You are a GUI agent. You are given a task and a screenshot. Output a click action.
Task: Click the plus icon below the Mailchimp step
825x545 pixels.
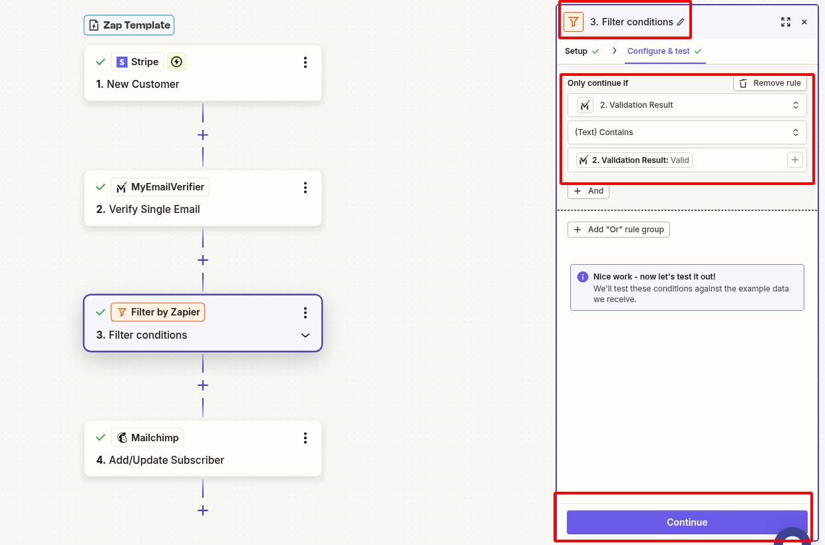point(202,510)
